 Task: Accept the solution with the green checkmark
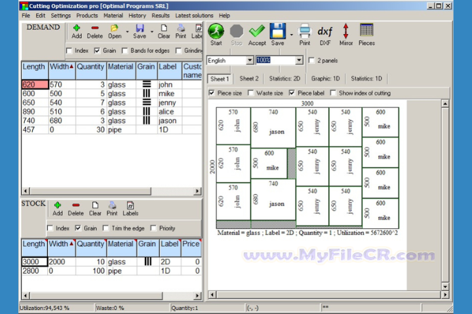(257, 31)
